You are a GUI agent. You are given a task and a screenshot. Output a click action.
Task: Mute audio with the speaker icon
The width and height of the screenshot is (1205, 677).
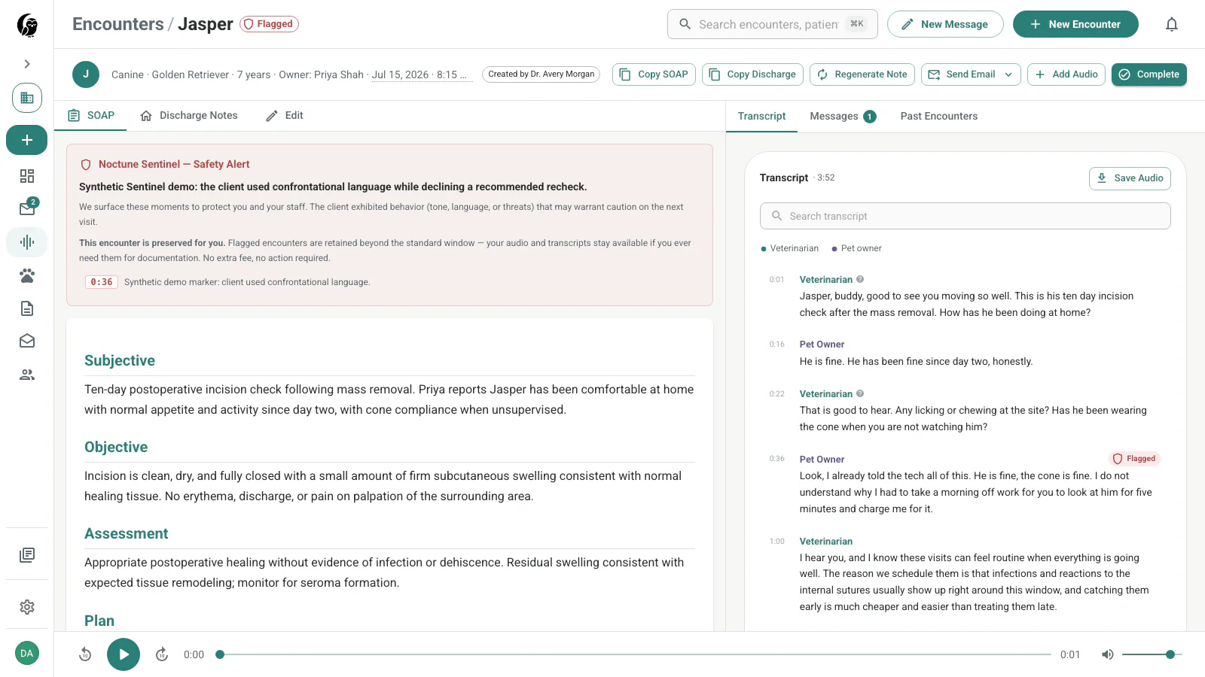click(1107, 654)
